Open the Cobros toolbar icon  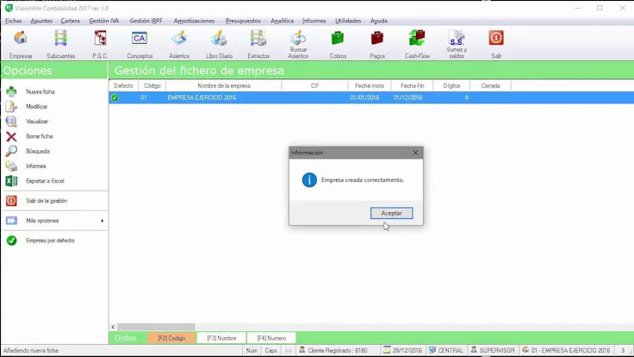[x=338, y=44]
